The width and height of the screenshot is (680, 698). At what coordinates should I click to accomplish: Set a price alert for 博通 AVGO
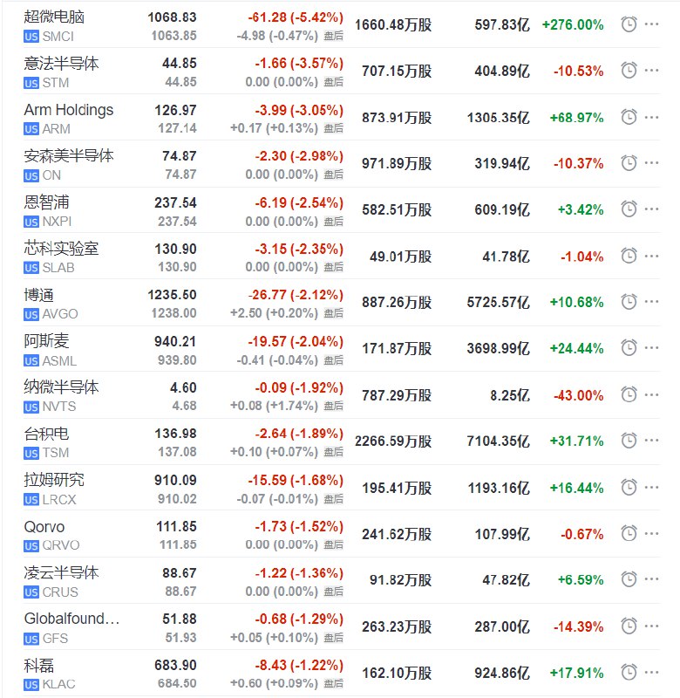(629, 302)
